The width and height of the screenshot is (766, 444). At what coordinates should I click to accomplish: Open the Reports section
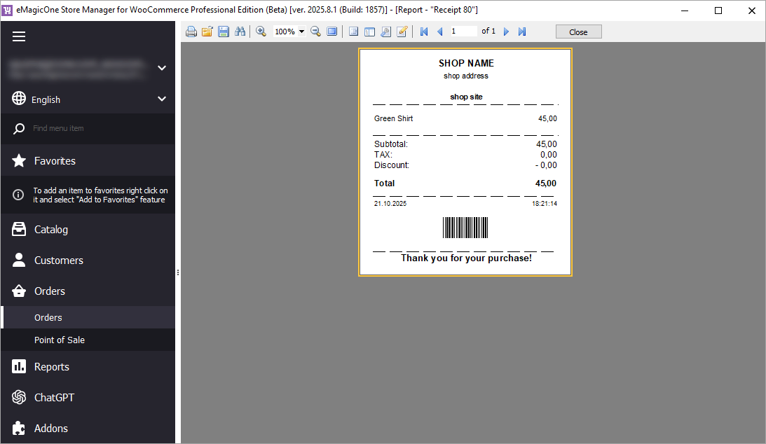[51, 366]
